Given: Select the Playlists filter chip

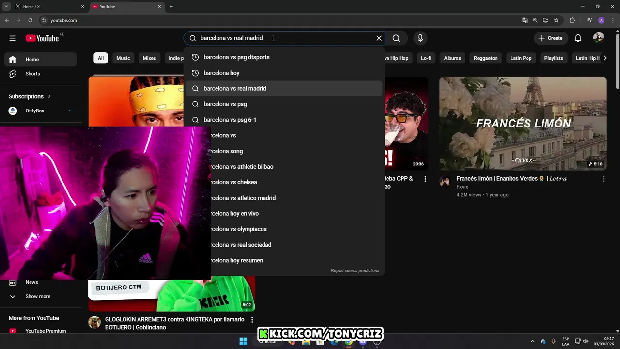Looking at the screenshot, I should coord(554,58).
